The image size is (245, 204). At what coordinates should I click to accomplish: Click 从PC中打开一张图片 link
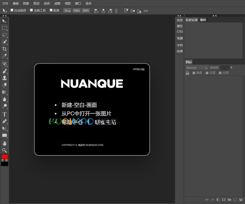(x=86, y=114)
